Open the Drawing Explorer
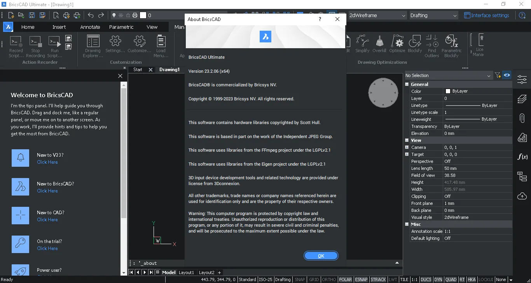 [93, 46]
